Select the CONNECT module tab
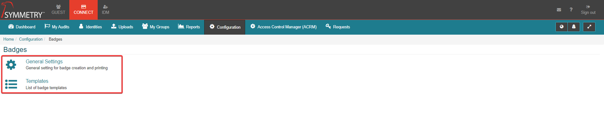Viewport: 604px width, 114px height. (x=83, y=10)
